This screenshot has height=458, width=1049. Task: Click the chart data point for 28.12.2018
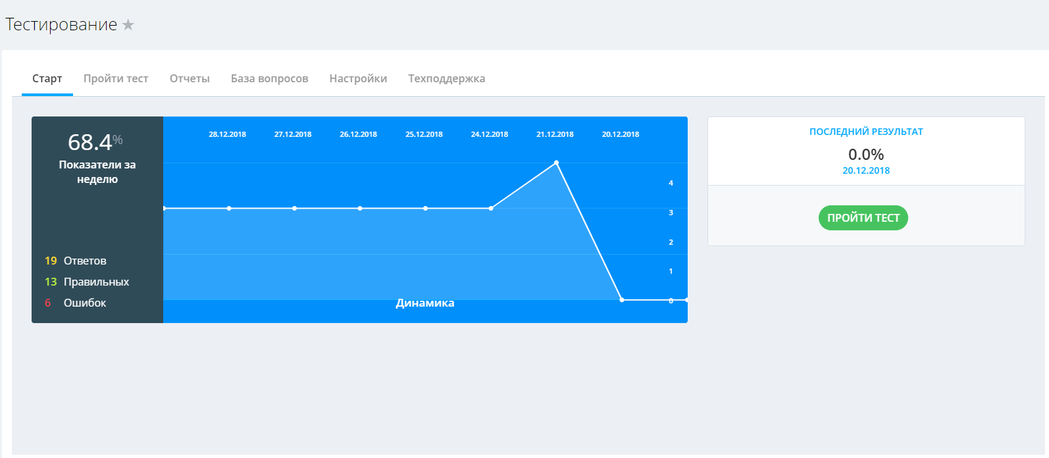tap(229, 209)
